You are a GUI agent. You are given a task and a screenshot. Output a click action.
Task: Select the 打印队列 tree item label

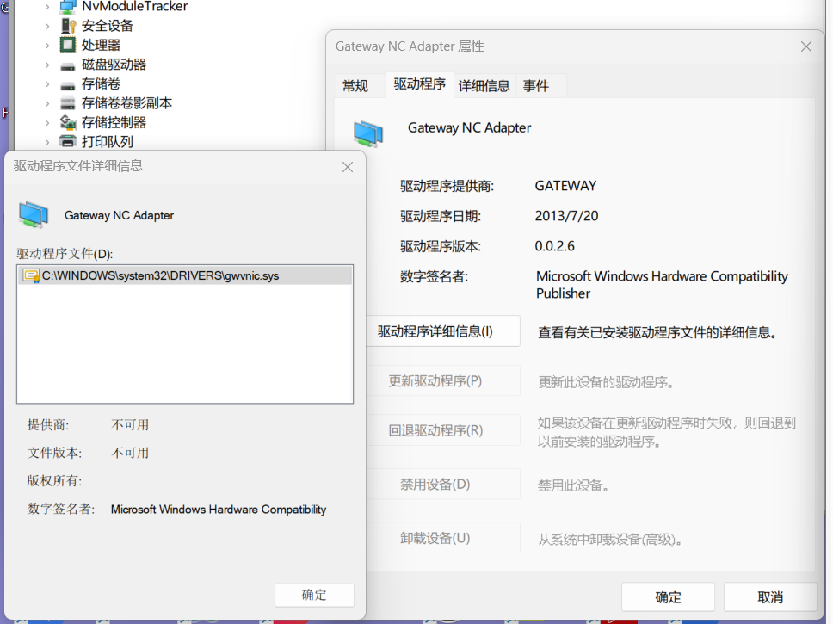pyautogui.click(x=108, y=142)
